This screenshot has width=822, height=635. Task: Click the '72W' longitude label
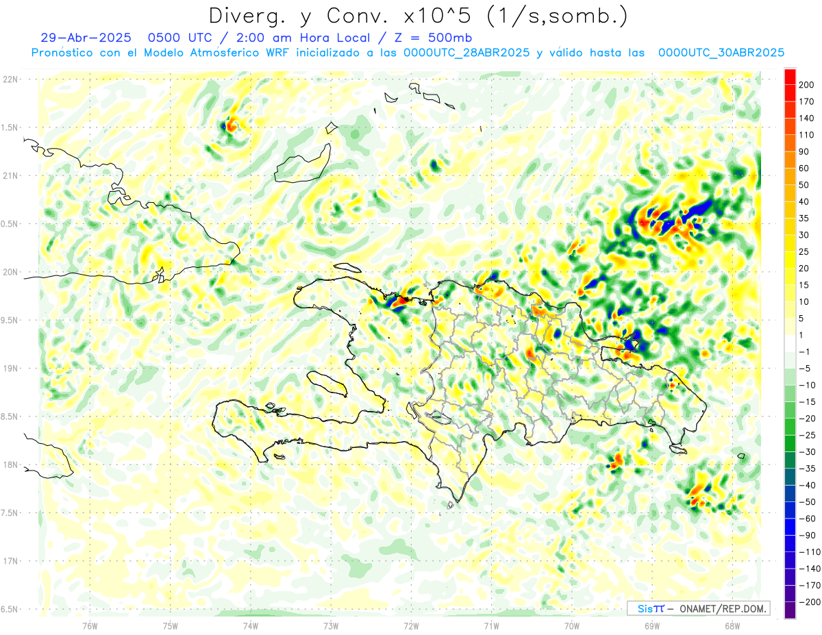point(411,625)
